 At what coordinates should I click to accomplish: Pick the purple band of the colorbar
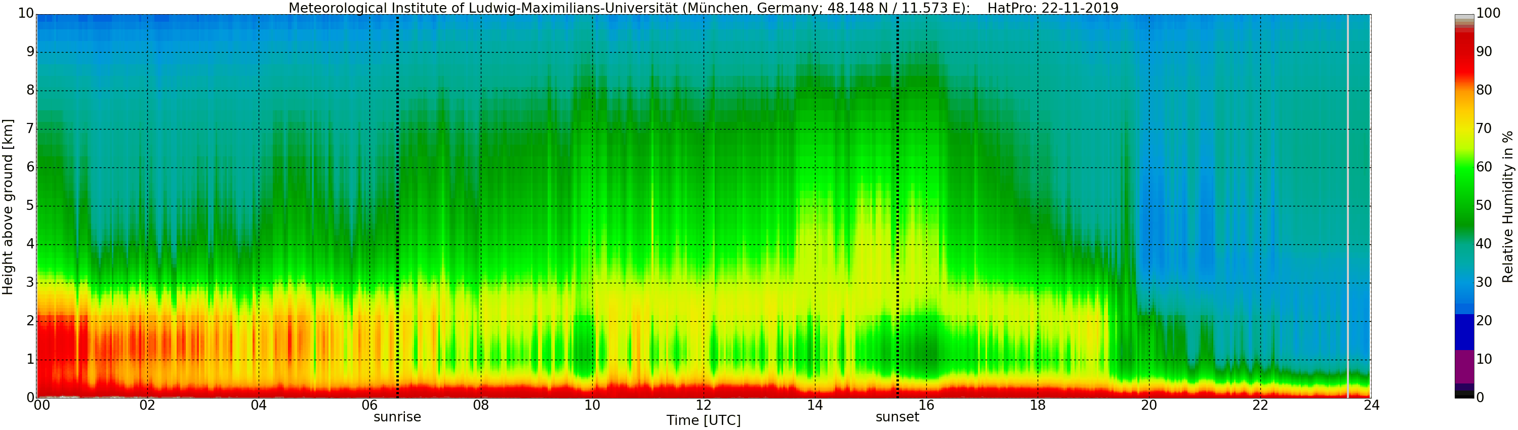tap(1464, 367)
